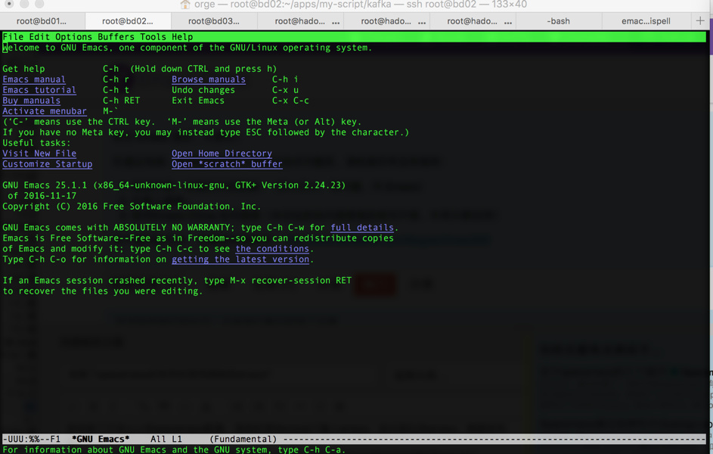Click the home folder icon in window title
This screenshot has height=454, width=713.
tap(184, 5)
